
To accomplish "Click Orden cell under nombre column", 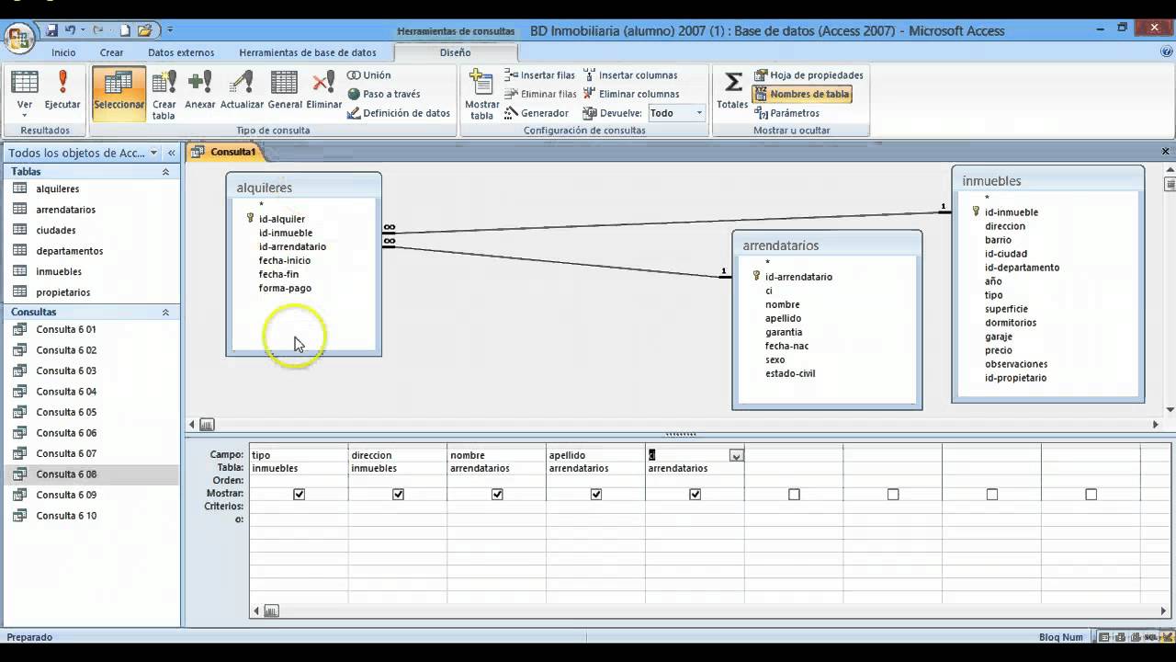I will pos(497,481).
